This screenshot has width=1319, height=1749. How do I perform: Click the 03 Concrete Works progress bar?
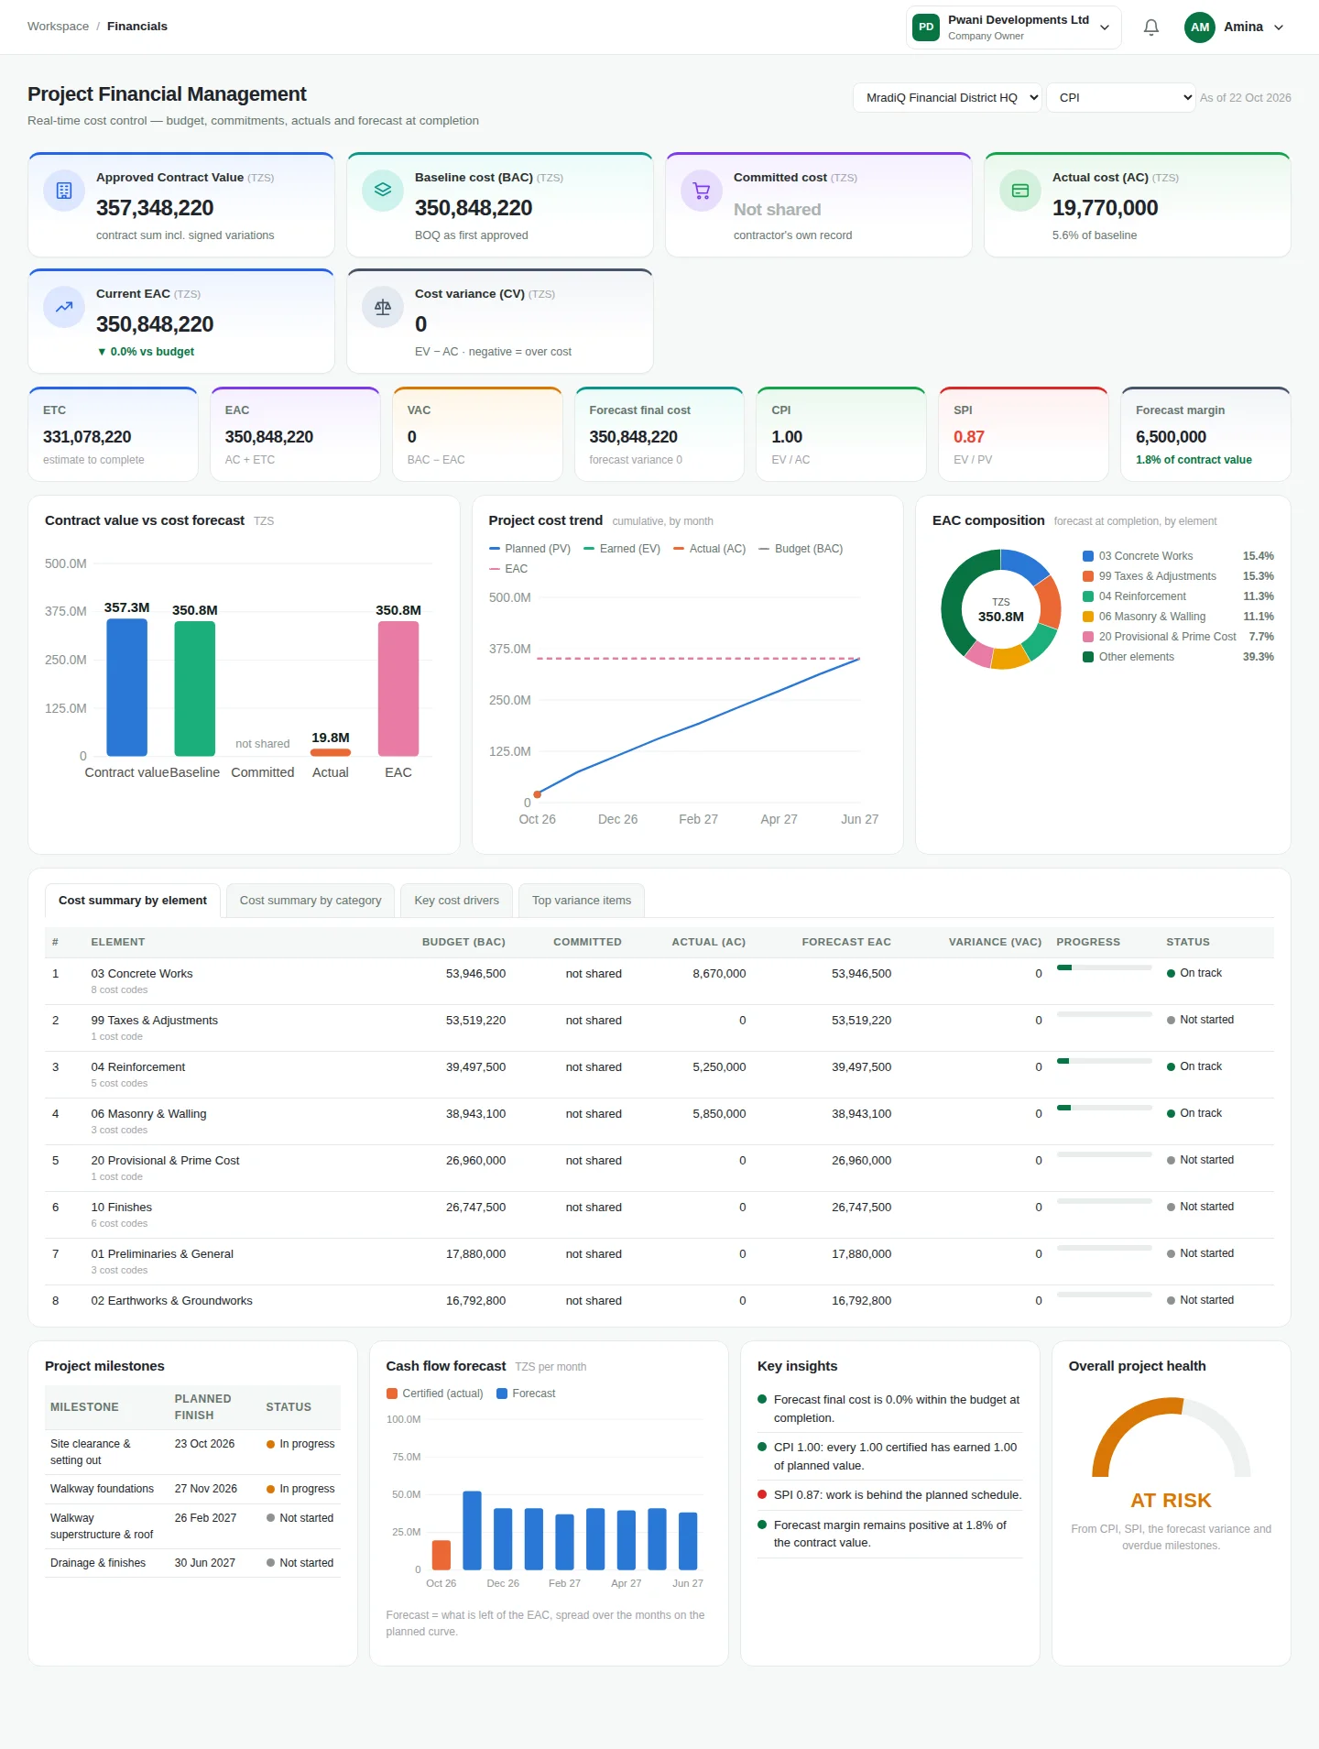point(1105,967)
